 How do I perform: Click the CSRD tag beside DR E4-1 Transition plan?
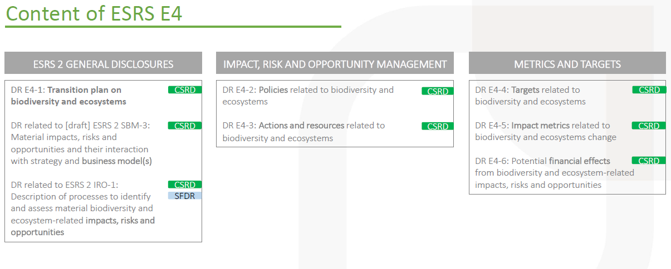185,89
